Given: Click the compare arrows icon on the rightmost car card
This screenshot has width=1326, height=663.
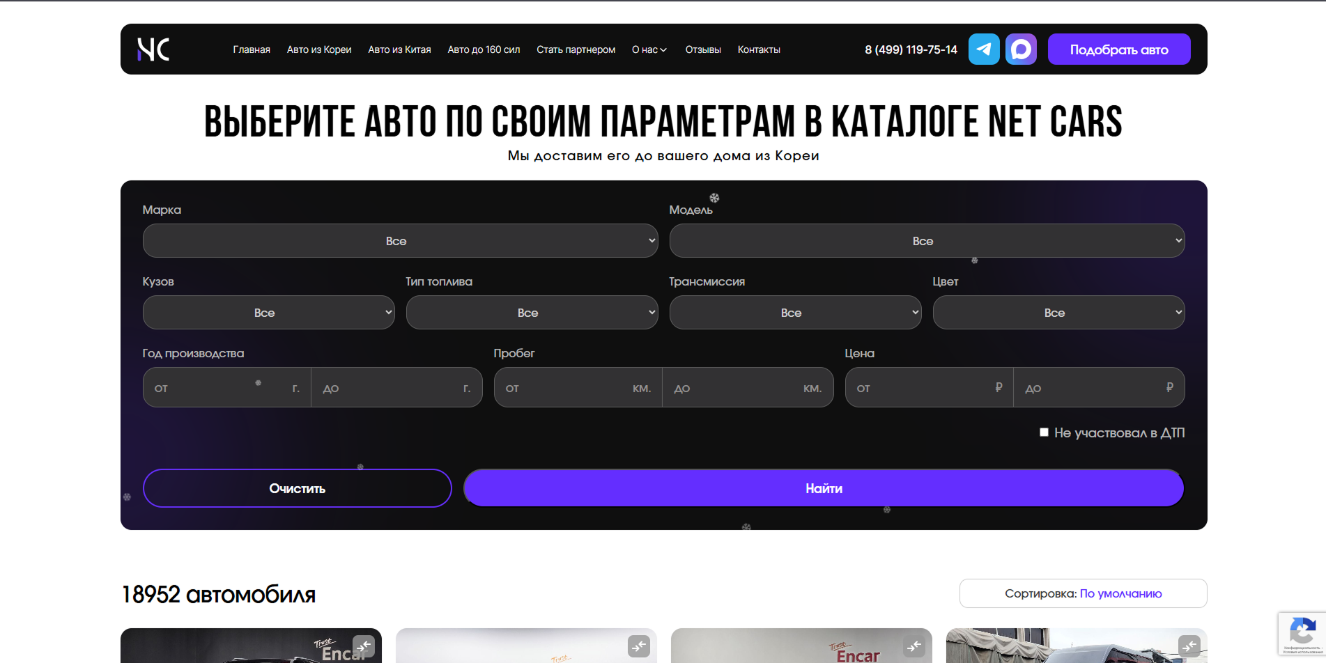Looking at the screenshot, I should [x=1189, y=646].
